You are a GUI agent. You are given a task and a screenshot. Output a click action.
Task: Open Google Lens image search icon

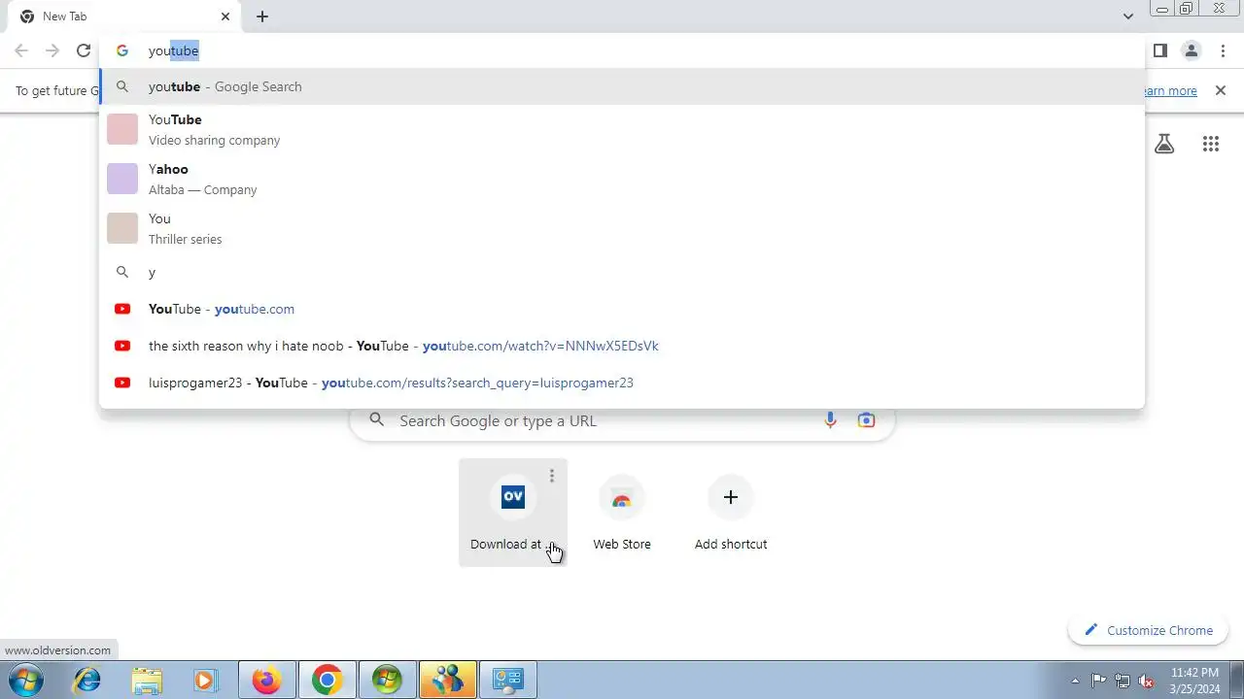866,420
